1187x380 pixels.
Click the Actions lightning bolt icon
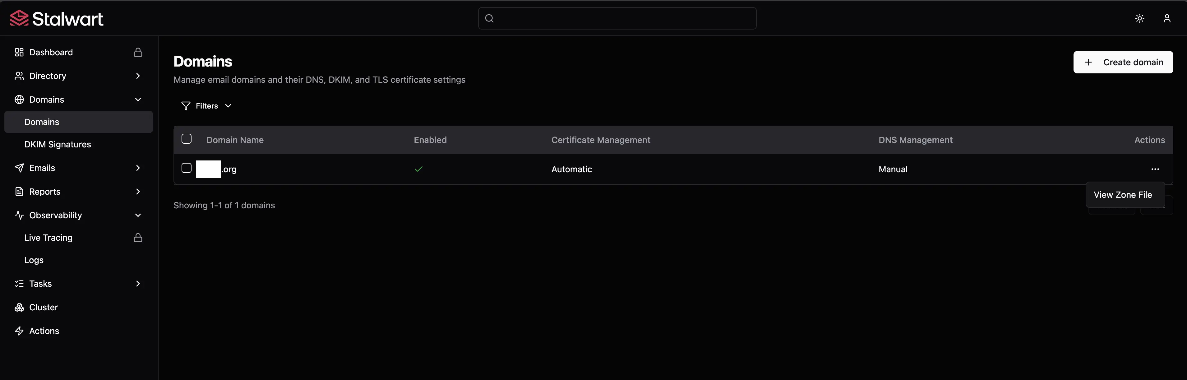pos(19,331)
